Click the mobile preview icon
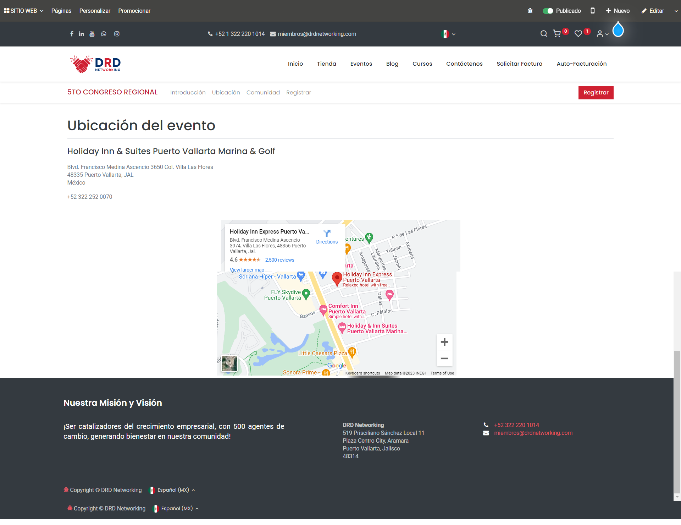This screenshot has height=525, width=681. [592, 11]
